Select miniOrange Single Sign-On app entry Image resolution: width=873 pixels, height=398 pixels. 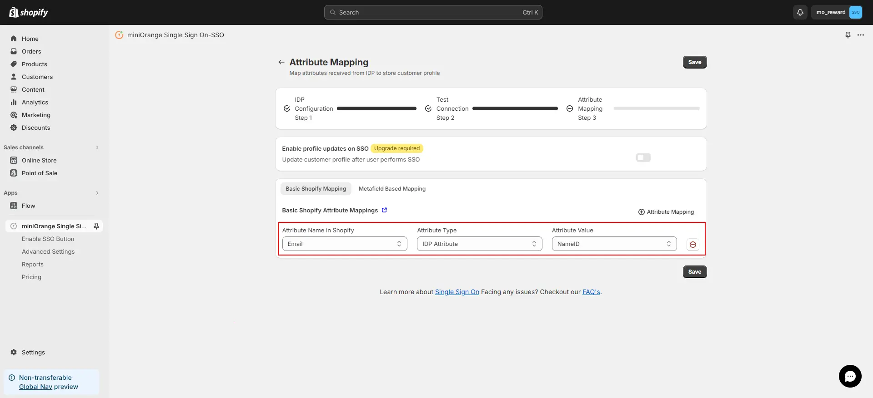click(54, 226)
